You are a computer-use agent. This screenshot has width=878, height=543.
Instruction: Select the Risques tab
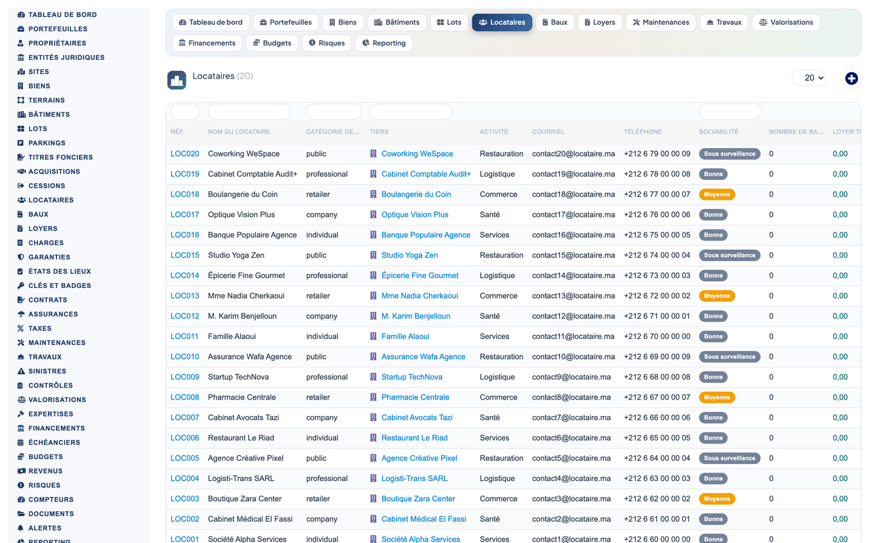(327, 43)
